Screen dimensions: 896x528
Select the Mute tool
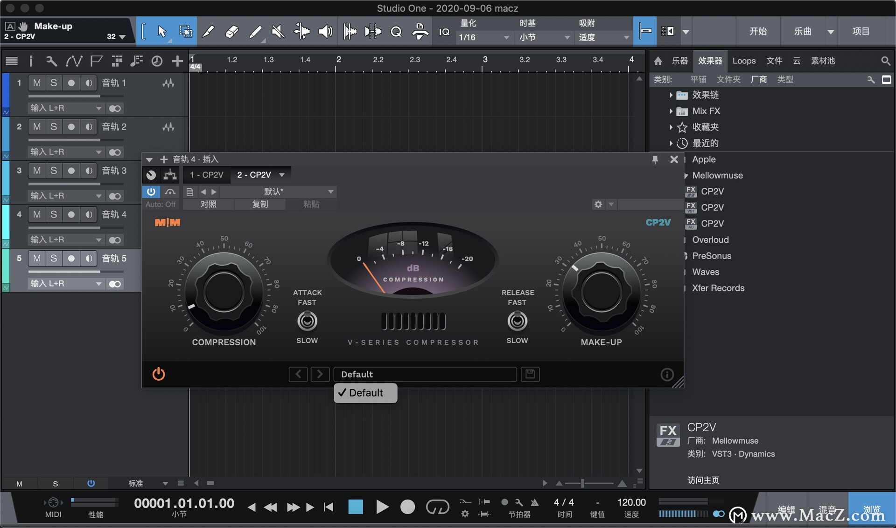278,31
